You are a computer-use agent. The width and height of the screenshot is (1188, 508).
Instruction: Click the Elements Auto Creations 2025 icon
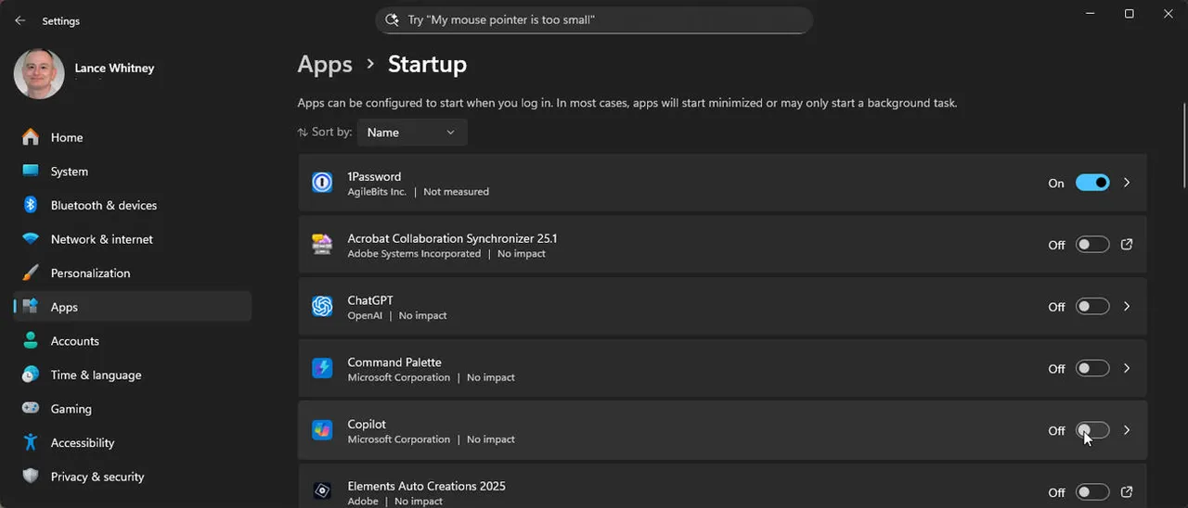pos(322,492)
